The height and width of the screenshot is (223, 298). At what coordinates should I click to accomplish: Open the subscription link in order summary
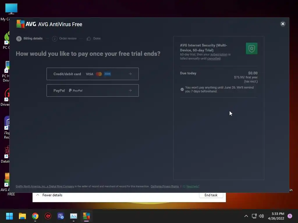coord(219,54)
